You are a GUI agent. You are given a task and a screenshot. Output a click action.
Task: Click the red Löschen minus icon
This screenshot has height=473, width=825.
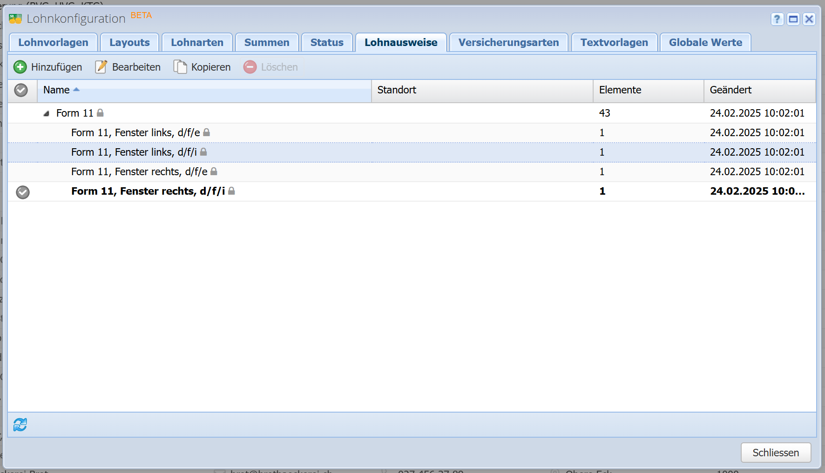(x=250, y=67)
